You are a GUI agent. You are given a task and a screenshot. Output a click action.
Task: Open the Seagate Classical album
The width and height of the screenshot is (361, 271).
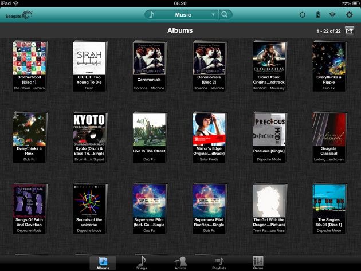coord(329,138)
